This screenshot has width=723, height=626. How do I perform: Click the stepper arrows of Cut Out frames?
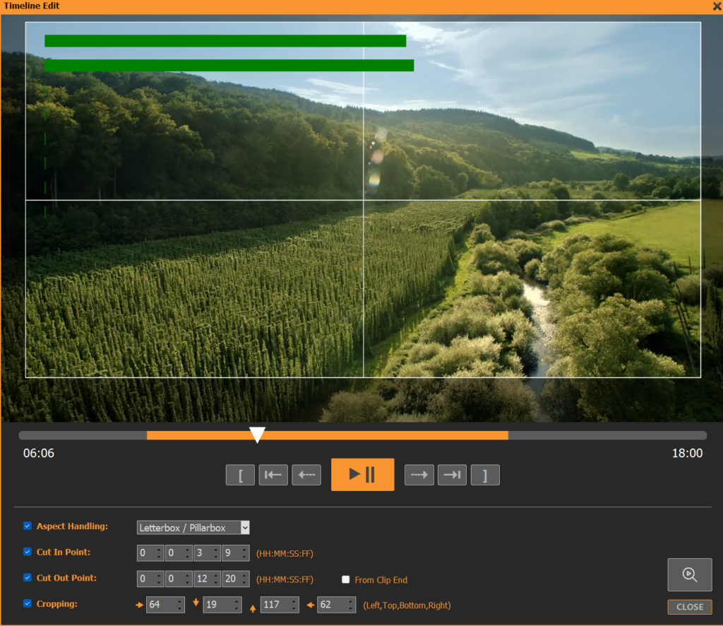(x=244, y=579)
